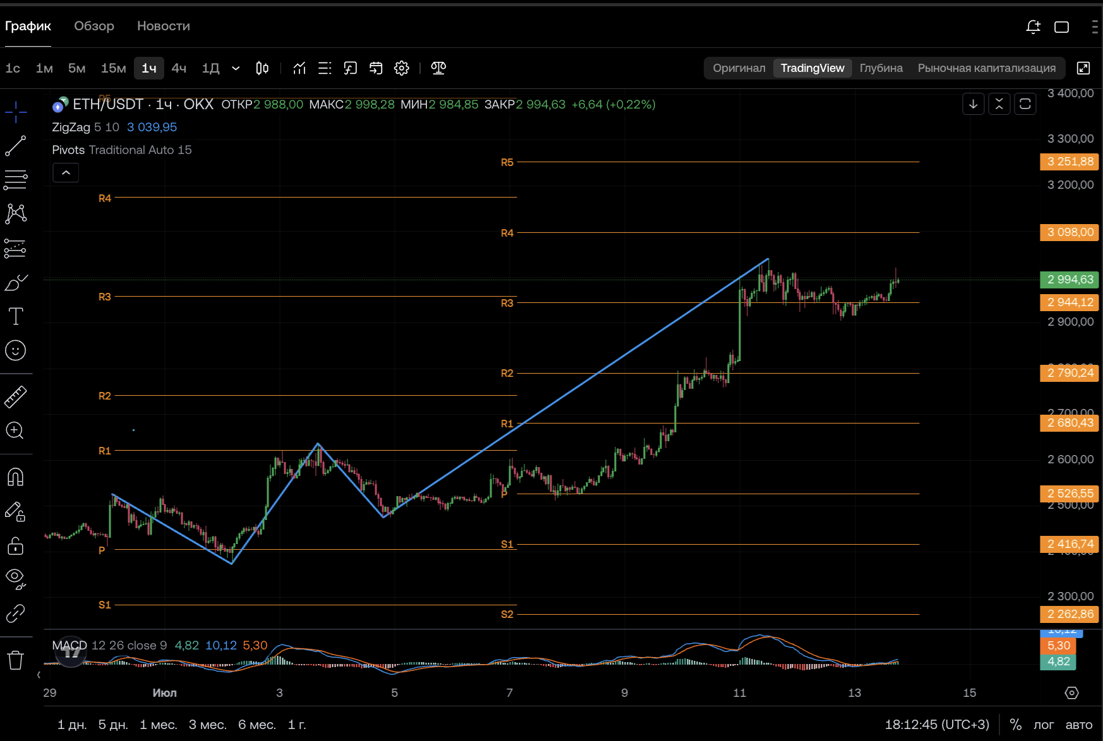The image size is (1103, 741).
Task: Open chart settings gear in toolbar
Action: [402, 68]
